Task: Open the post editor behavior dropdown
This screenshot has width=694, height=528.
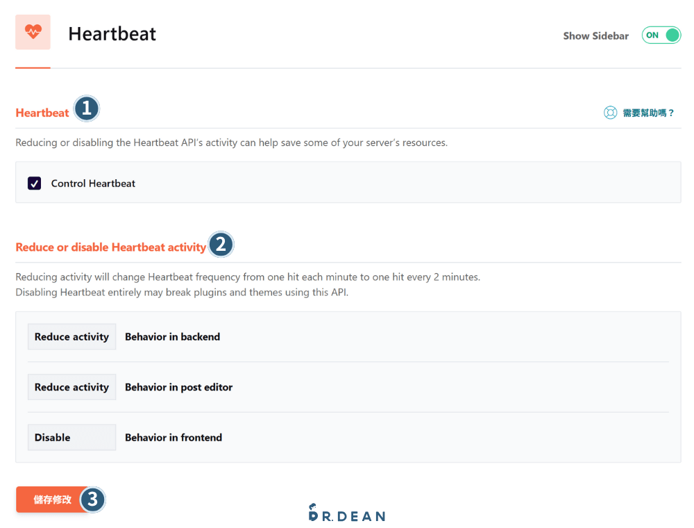Action: [71, 387]
